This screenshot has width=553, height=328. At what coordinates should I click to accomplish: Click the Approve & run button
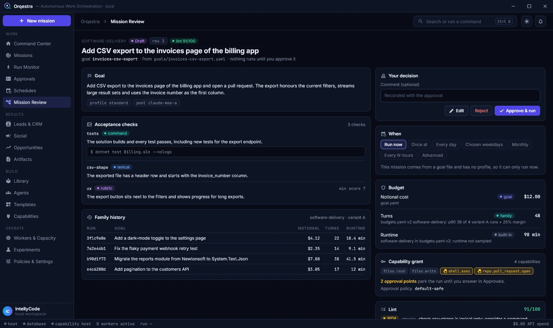[517, 111]
